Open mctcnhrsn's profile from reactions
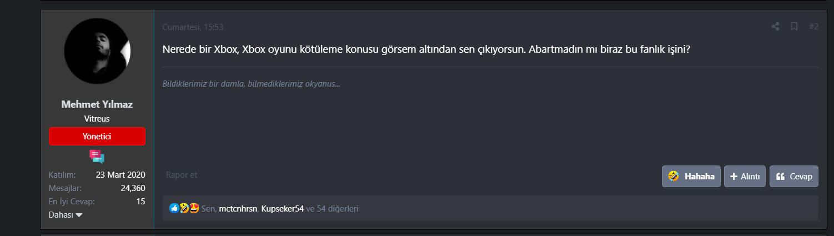 pyautogui.click(x=238, y=209)
